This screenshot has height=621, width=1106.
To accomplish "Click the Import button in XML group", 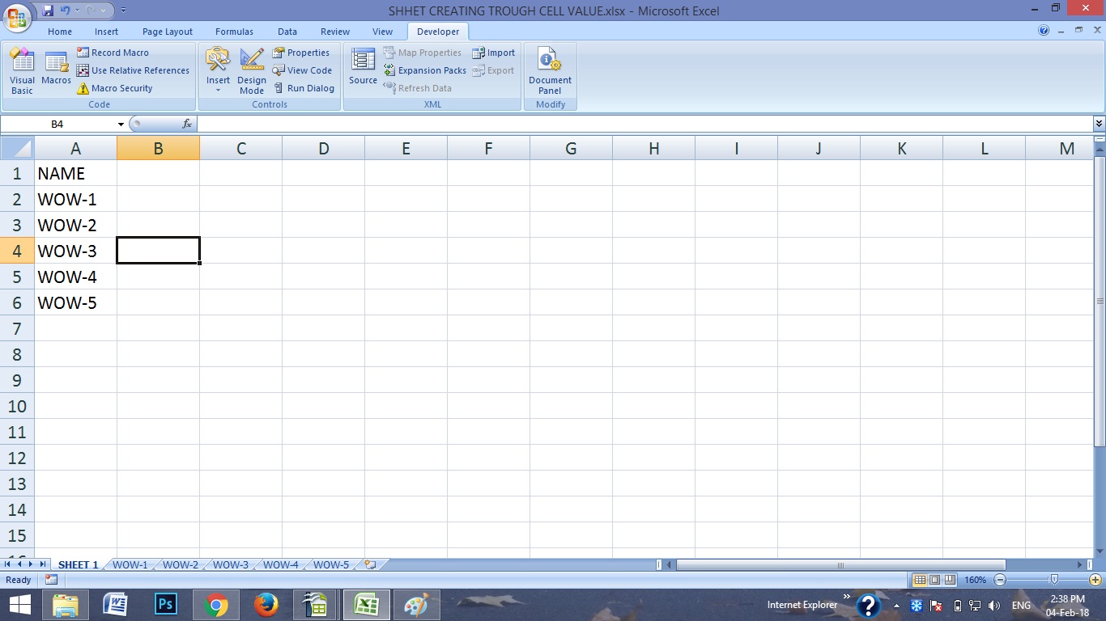I will point(494,52).
